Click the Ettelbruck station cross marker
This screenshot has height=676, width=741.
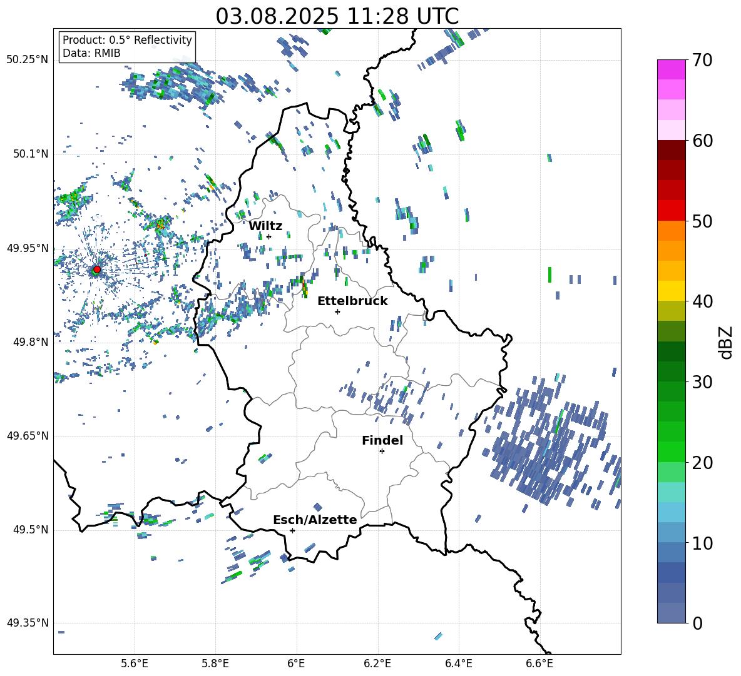click(337, 311)
